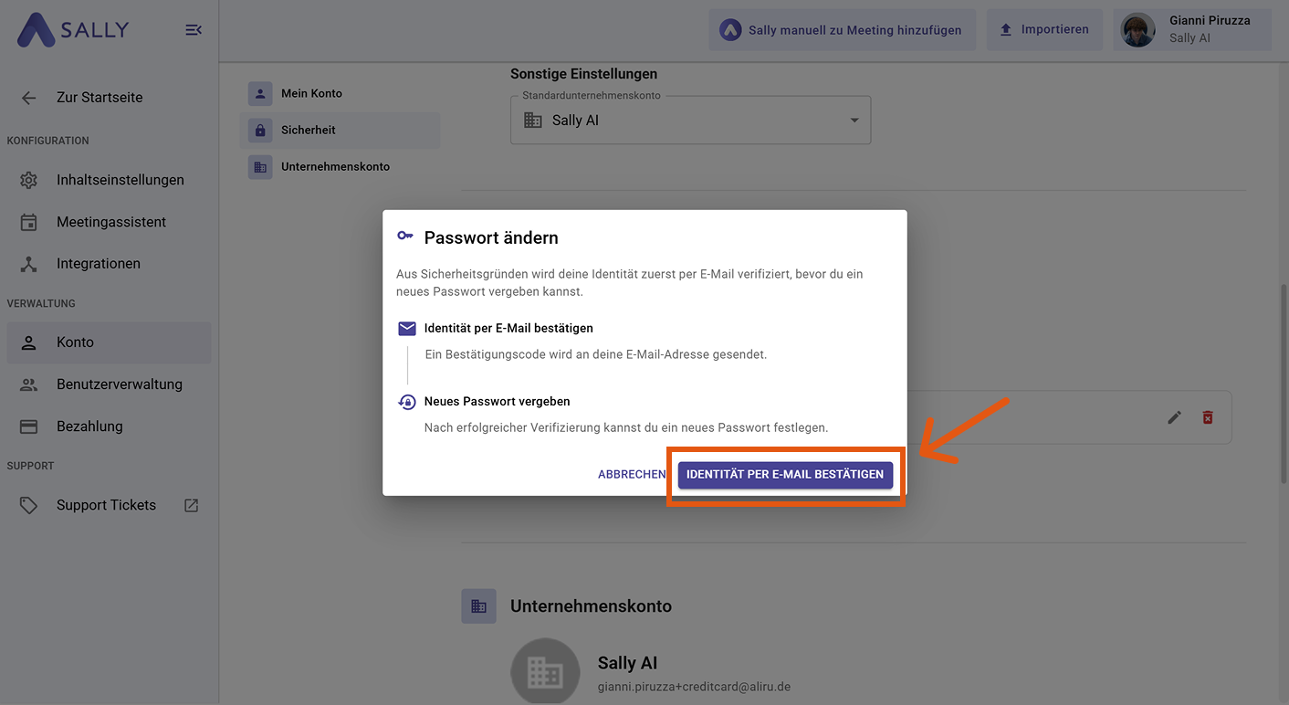
Task: Click the pencil edit icon
Action: pos(1175,417)
